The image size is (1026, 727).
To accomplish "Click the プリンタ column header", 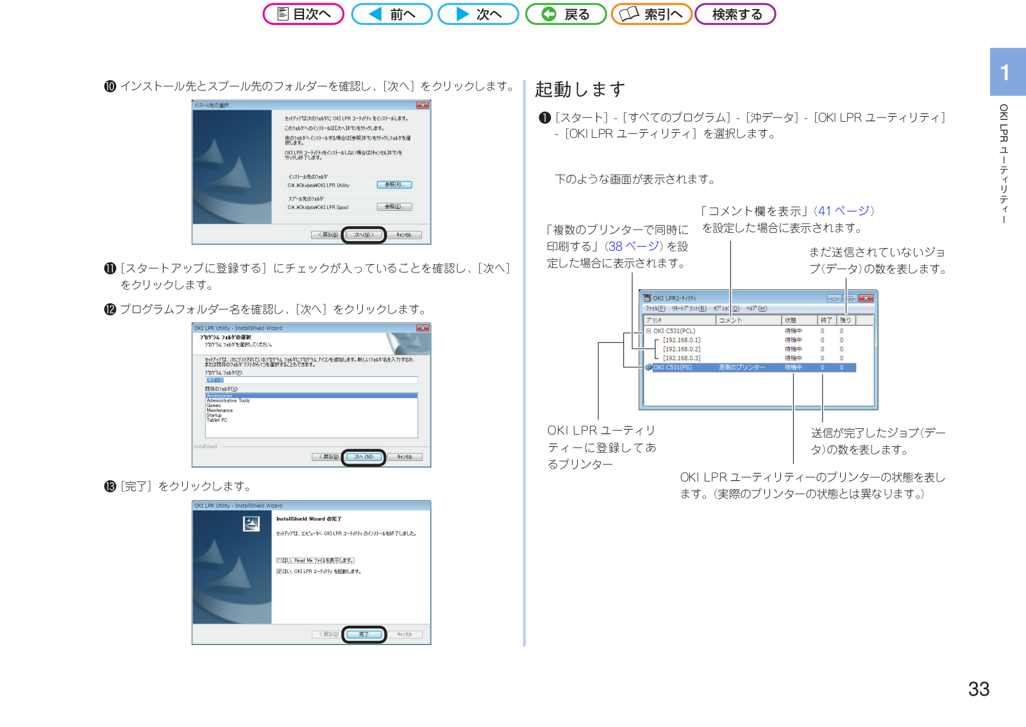I will [x=680, y=320].
